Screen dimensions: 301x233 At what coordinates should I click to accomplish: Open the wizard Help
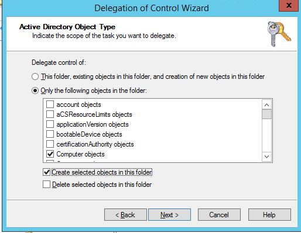(269, 215)
